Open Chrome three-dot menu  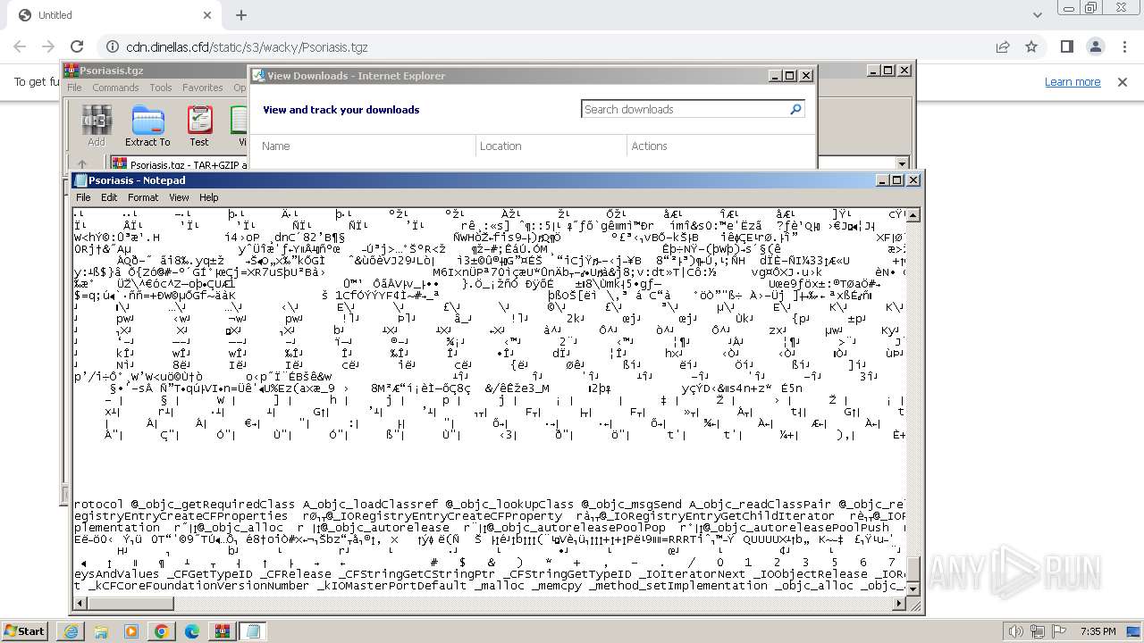pyautogui.click(x=1124, y=46)
